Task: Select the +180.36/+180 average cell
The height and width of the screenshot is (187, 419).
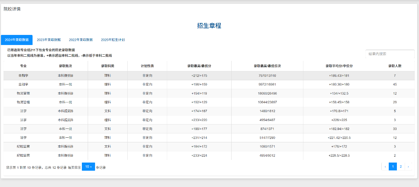Action: point(339,85)
